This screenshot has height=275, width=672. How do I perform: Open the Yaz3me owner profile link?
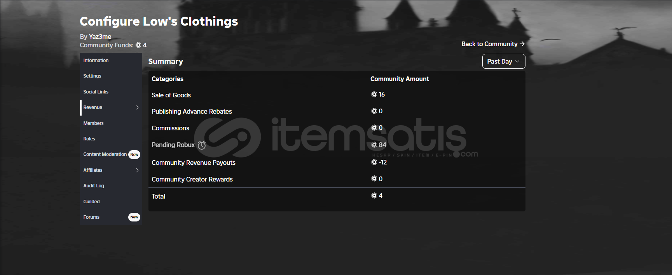pos(100,36)
